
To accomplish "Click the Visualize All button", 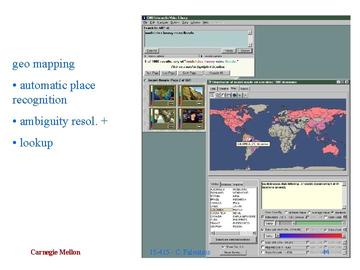I will [x=216, y=73].
